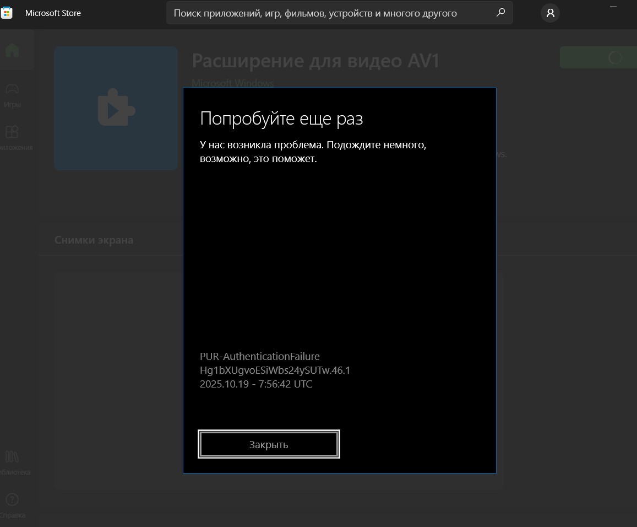637x527 pixels.
Task: Click the green install button
Action: (x=598, y=57)
